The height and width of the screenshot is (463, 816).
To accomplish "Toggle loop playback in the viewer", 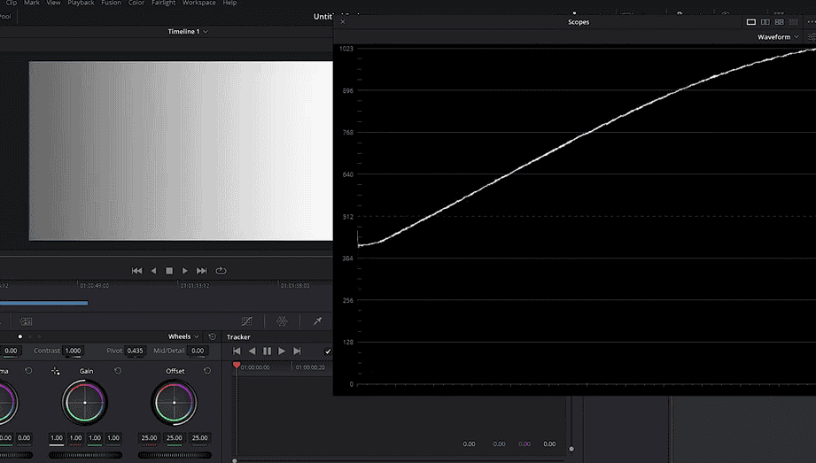I will tap(221, 271).
